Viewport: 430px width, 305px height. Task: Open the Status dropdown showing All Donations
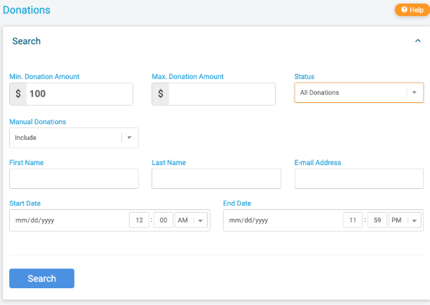(x=359, y=93)
